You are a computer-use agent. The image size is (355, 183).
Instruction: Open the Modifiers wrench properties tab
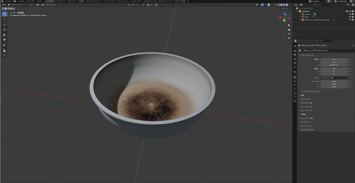[295, 81]
